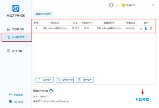Image resolution: width=159 pixels, height=108 pixels.
Task: Click the 添加文件夹 button
Action: [x=65, y=80]
